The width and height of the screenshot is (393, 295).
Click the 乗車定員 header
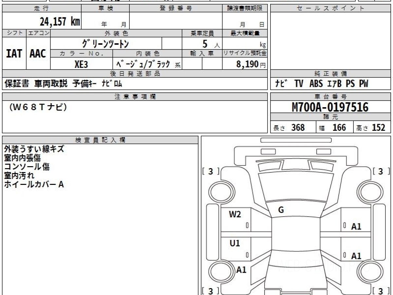[x=202, y=33]
